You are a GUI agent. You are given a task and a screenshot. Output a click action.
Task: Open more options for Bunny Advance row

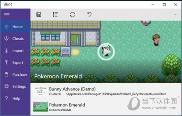[x=178, y=97]
